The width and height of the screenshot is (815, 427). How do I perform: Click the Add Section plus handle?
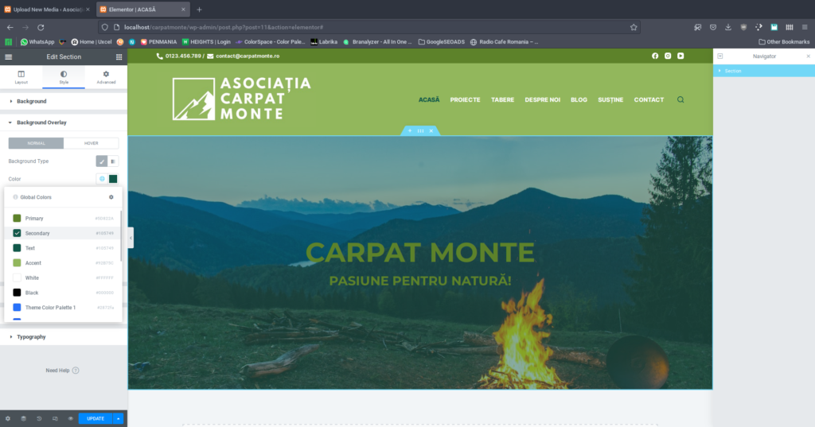click(x=410, y=131)
